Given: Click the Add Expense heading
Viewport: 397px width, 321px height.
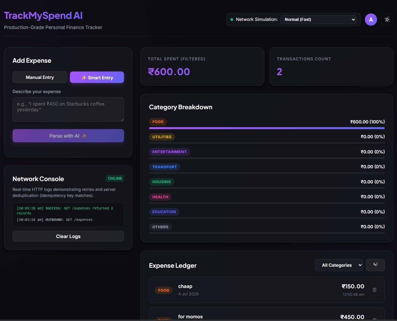Looking at the screenshot, I should pyautogui.click(x=32, y=61).
